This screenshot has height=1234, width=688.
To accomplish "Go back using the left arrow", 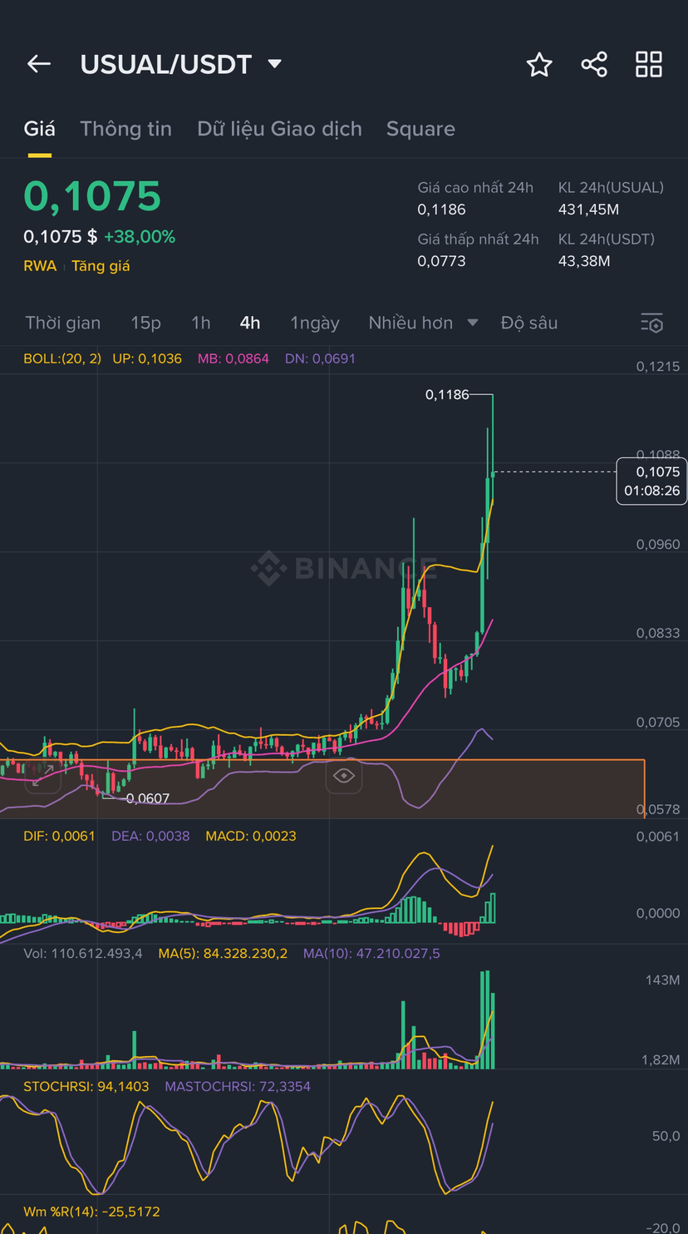I will coord(39,64).
